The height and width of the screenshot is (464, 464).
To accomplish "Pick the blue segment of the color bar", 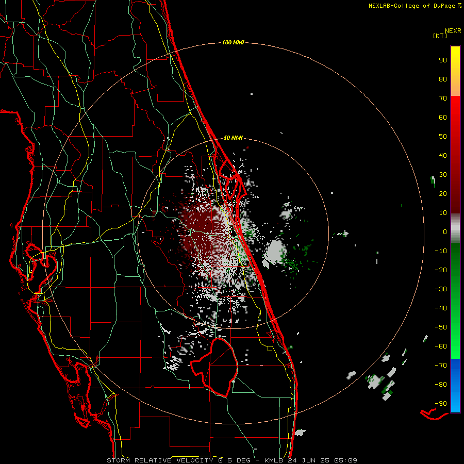I will [455, 386].
